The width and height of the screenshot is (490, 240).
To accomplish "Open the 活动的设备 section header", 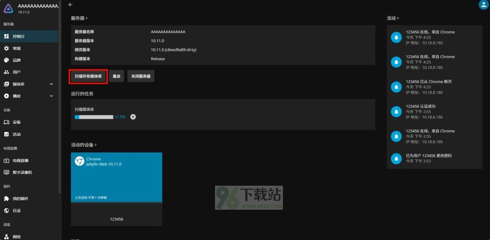I will click(x=84, y=145).
